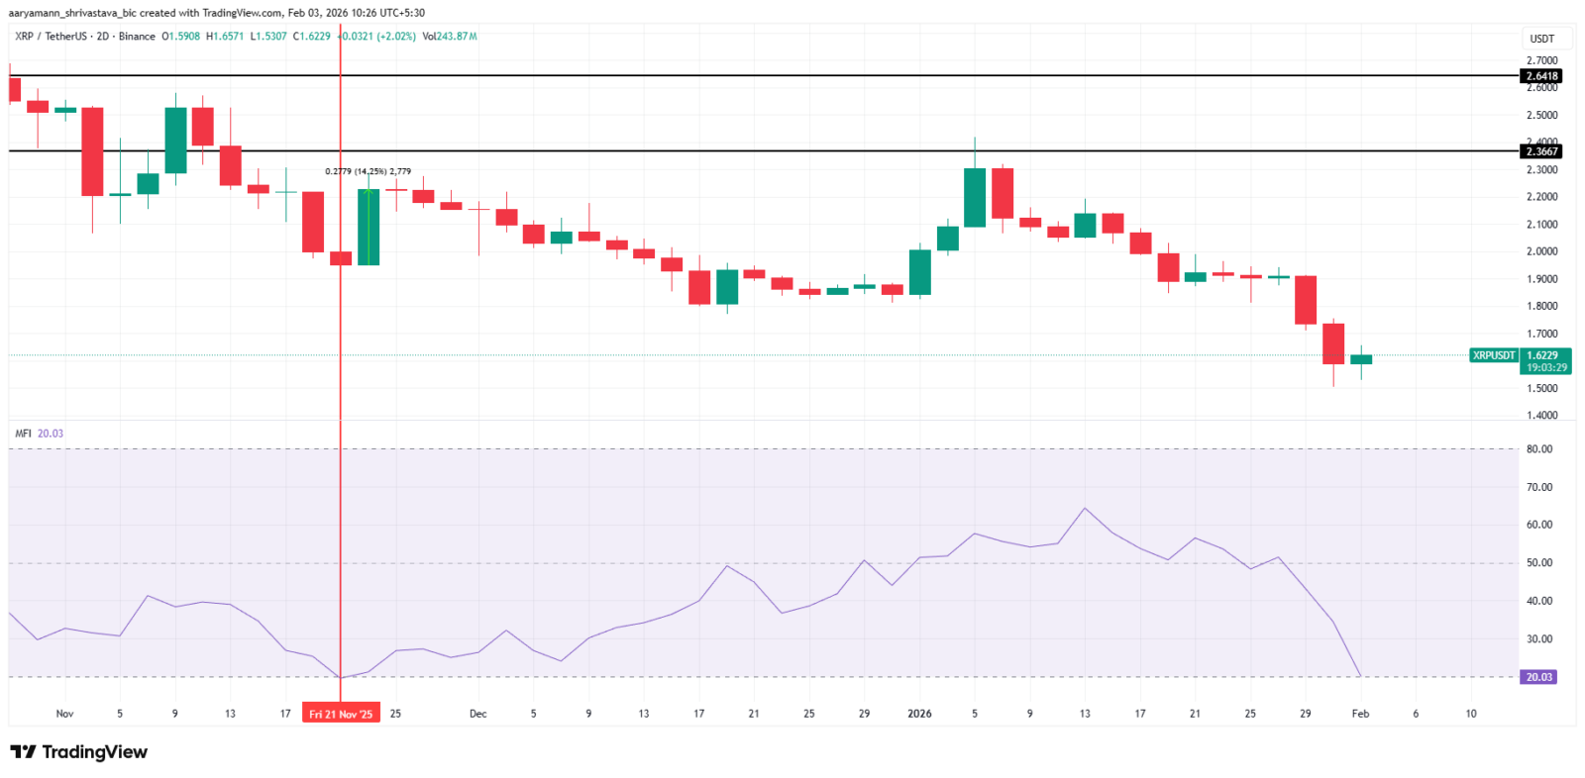
Task: Click the 80.00 MFI overbought level label
Action: (x=1538, y=449)
